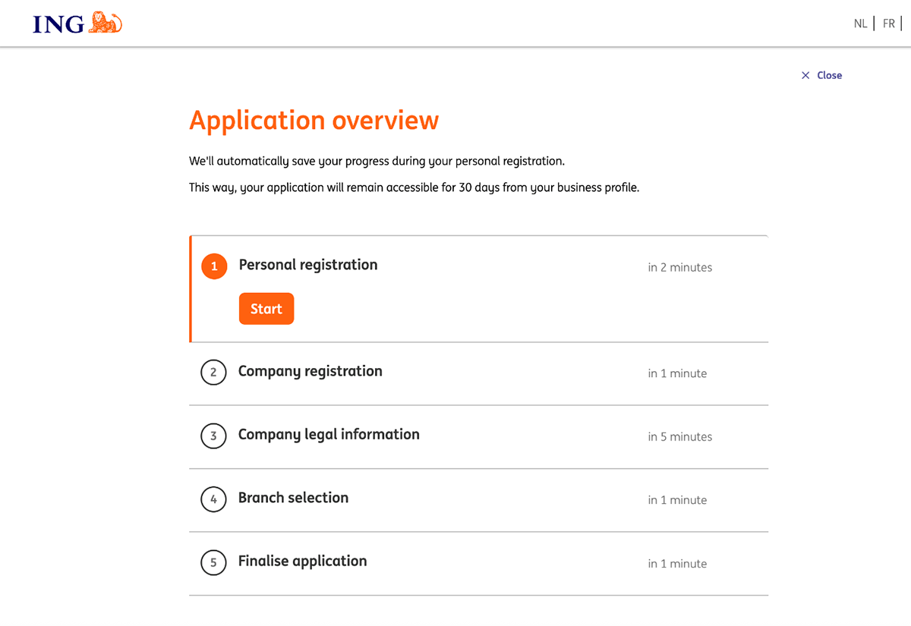Viewport: 911px width, 626px height.
Task: Select the Finalise application step
Action: (x=302, y=562)
